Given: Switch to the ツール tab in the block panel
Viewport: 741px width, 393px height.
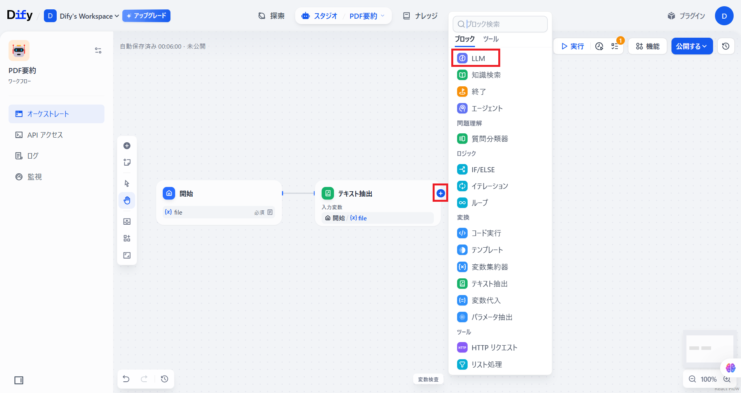Looking at the screenshot, I should coord(490,39).
